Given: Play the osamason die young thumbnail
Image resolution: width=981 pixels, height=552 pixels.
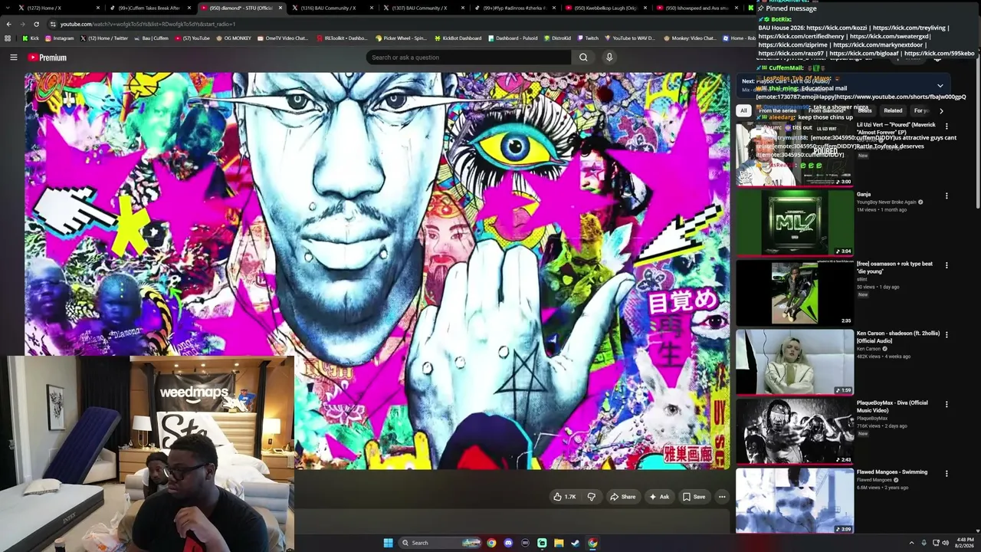Looking at the screenshot, I should (795, 292).
